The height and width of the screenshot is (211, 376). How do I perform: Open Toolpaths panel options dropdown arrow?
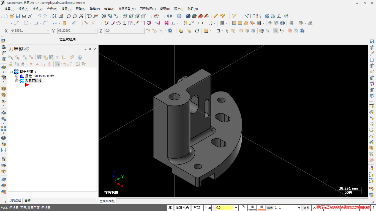pos(85,49)
